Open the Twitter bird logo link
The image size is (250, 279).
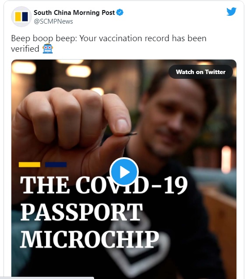[231, 12]
